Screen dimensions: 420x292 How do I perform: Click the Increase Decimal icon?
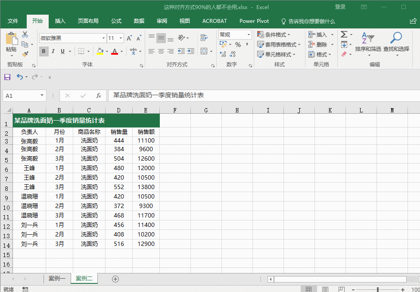pos(223,54)
